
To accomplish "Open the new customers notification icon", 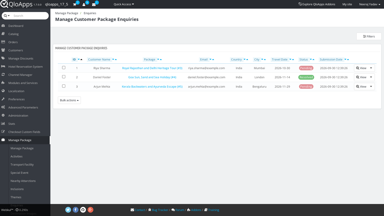I will (x=84, y=4).
